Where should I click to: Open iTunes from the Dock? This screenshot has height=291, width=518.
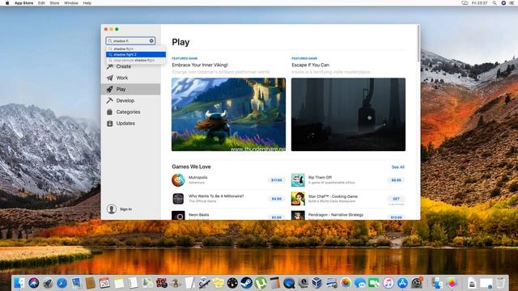tap(388, 283)
